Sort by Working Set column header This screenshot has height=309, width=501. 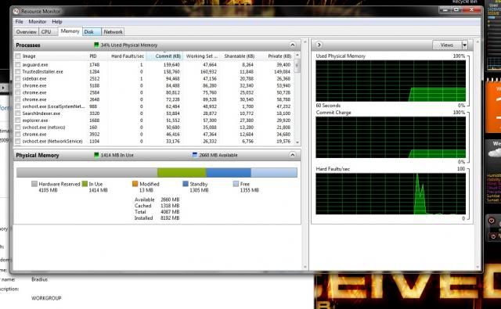pyautogui.click(x=202, y=56)
